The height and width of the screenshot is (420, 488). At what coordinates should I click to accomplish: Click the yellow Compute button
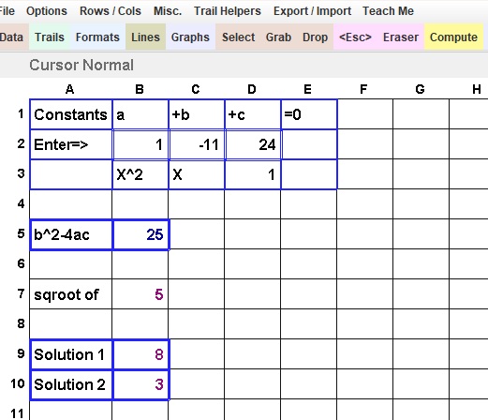tap(453, 37)
